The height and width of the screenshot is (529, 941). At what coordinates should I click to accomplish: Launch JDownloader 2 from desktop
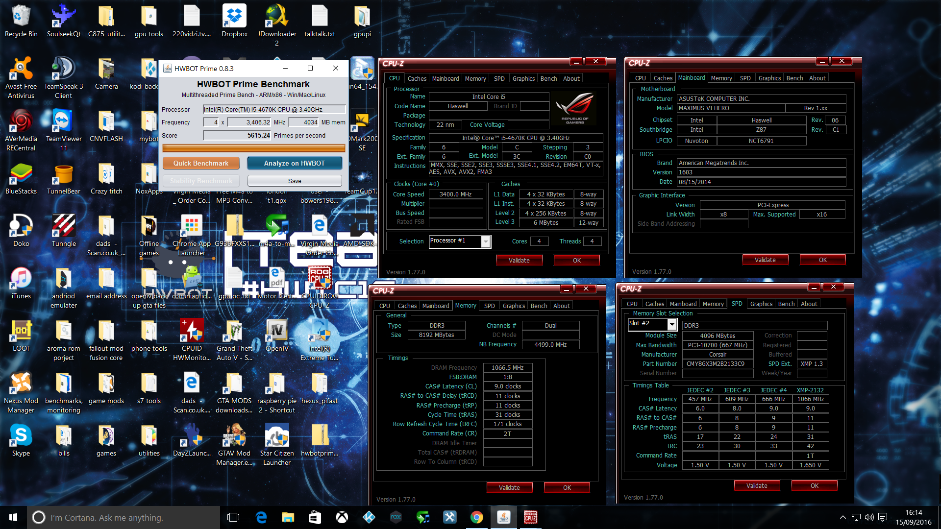tap(277, 24)
